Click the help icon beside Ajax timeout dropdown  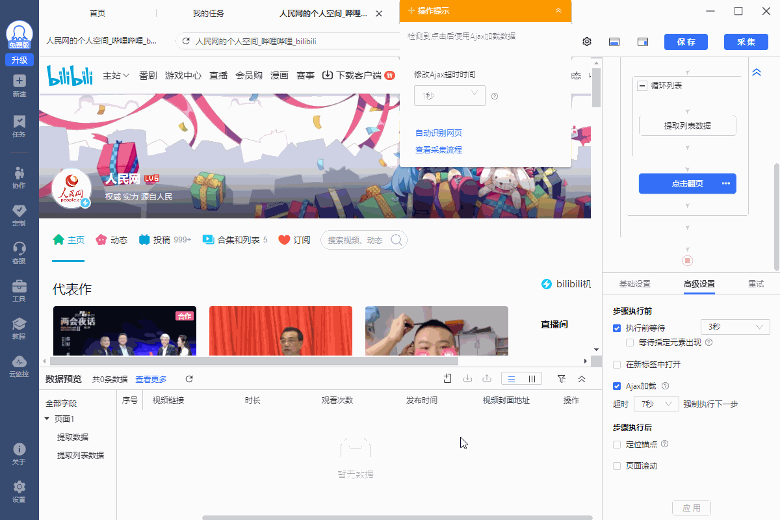click(x=495, y=96)
